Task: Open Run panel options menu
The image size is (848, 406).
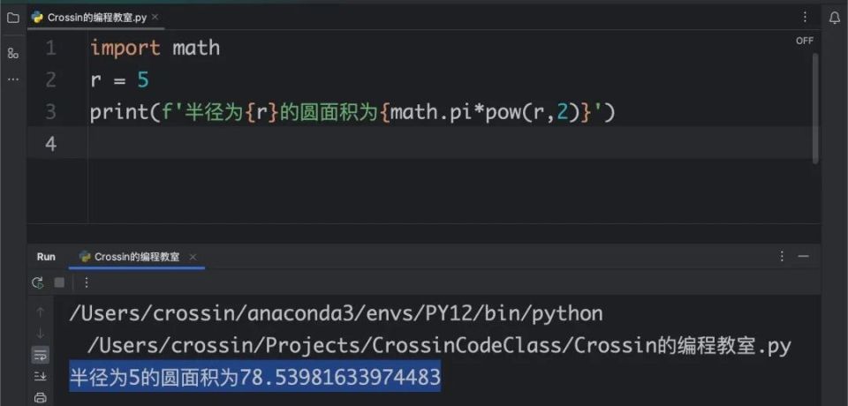Action: click(x=782, y=256)
